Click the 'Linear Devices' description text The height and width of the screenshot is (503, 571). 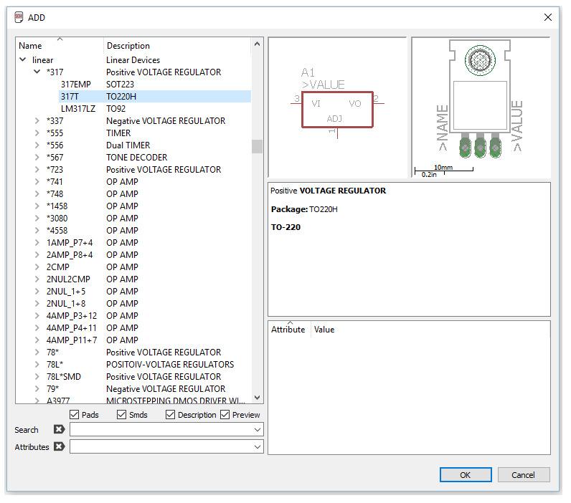click(x=133, y=59)
